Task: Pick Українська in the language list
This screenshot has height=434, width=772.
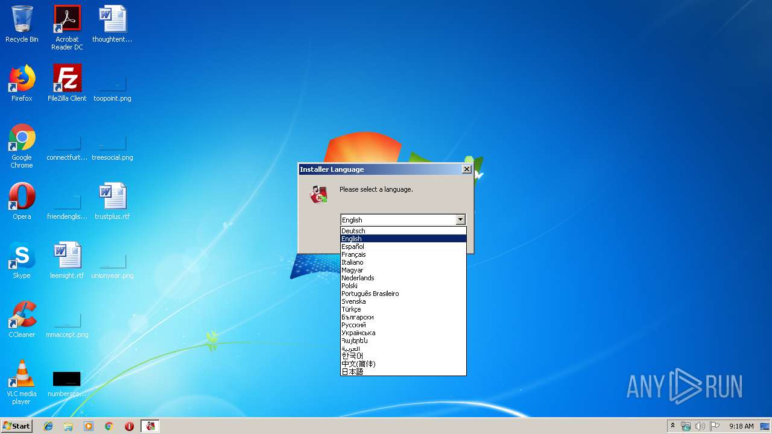Action: 403,333
